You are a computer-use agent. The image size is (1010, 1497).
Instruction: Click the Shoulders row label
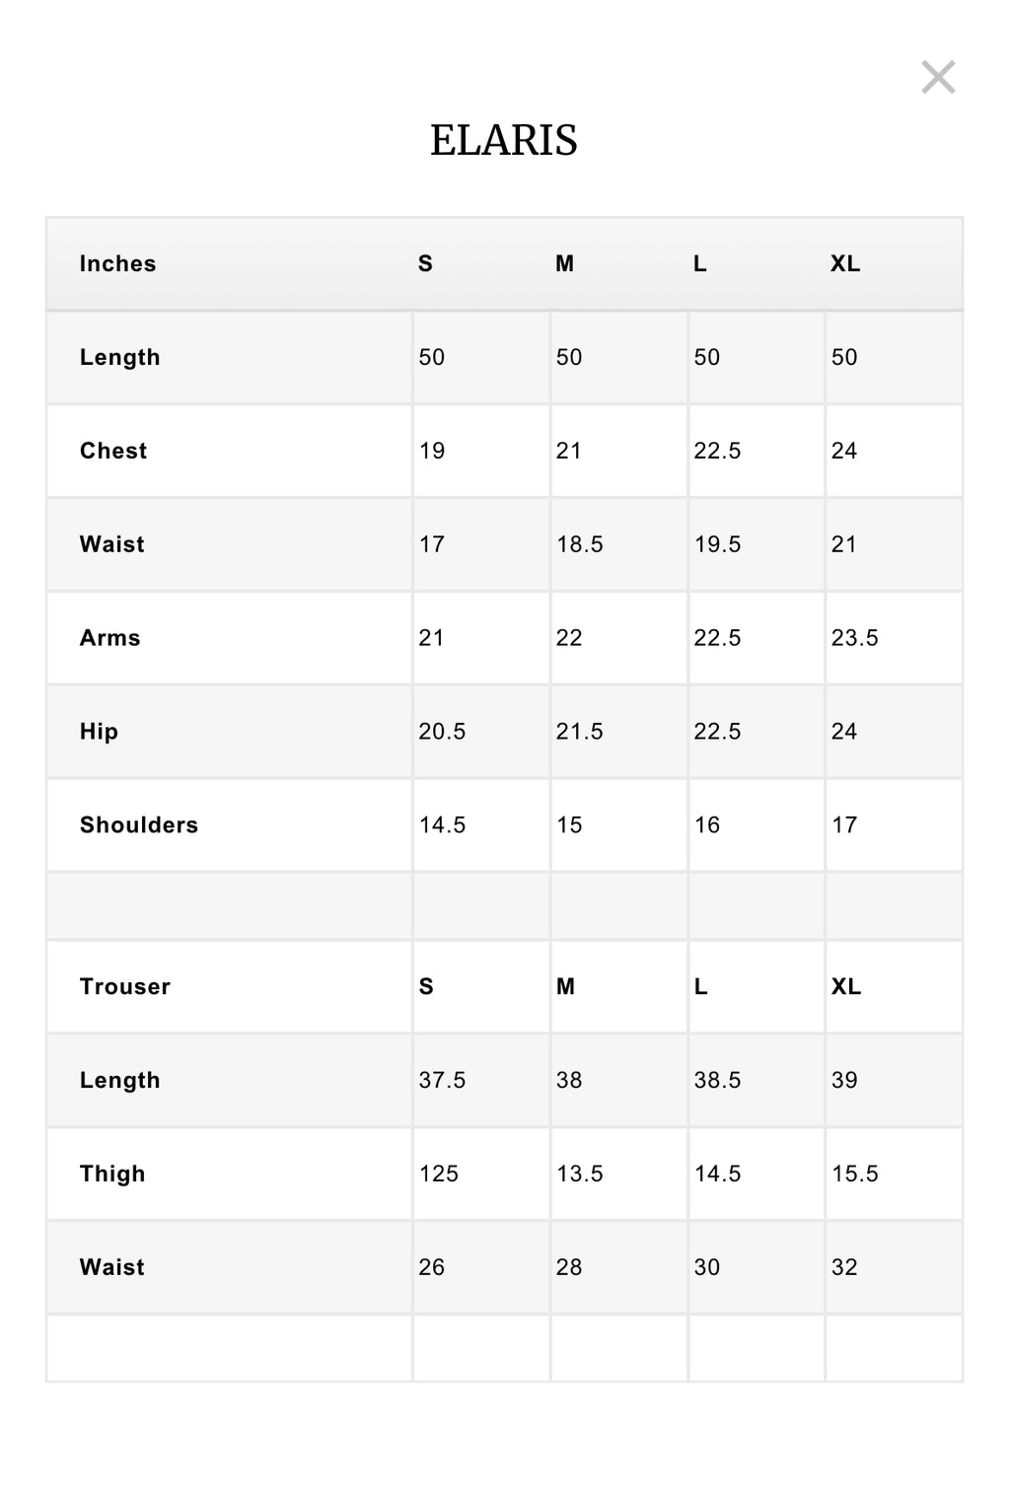(139, 825)
